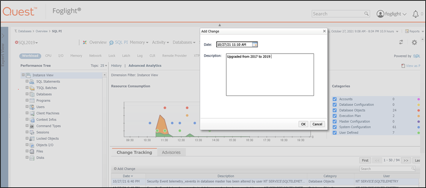Click the Context Infos tree icon
Viewport: 426px width, 188px height.
point(32,120)
